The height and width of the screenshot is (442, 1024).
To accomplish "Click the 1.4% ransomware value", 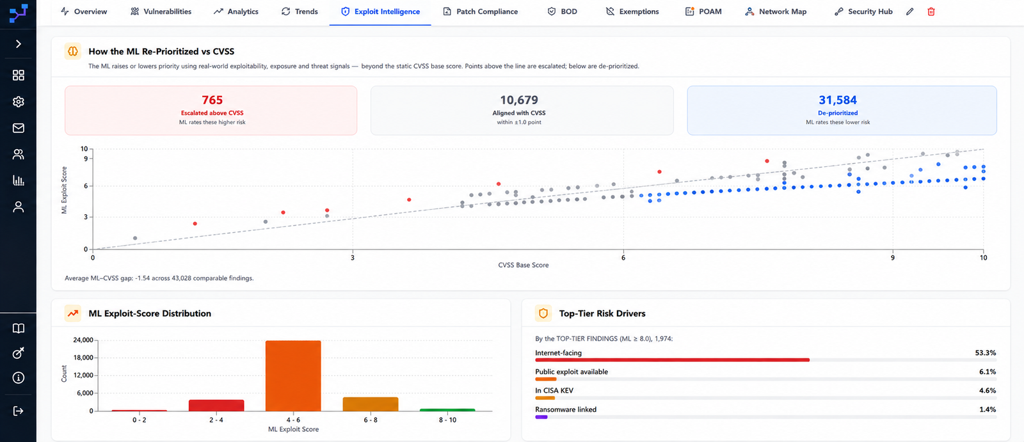I will [988, 409].
